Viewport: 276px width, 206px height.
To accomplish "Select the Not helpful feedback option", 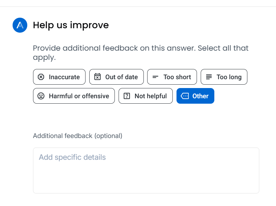I will point(145,96).
